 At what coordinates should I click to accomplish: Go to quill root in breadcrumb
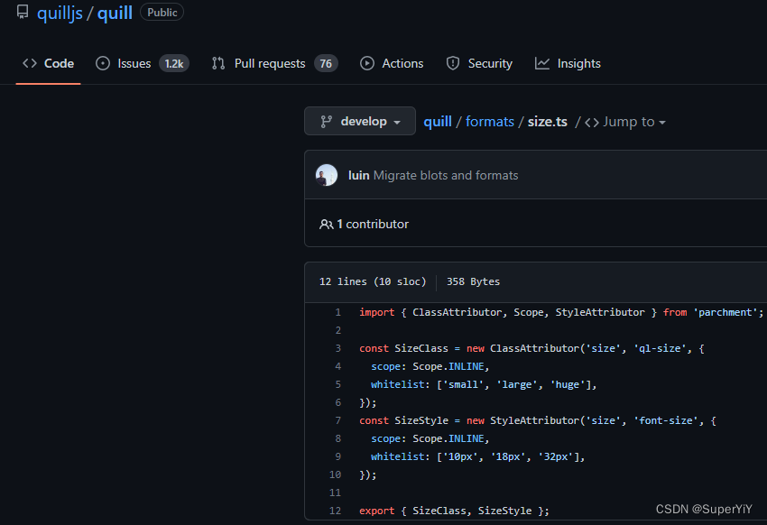438,122
